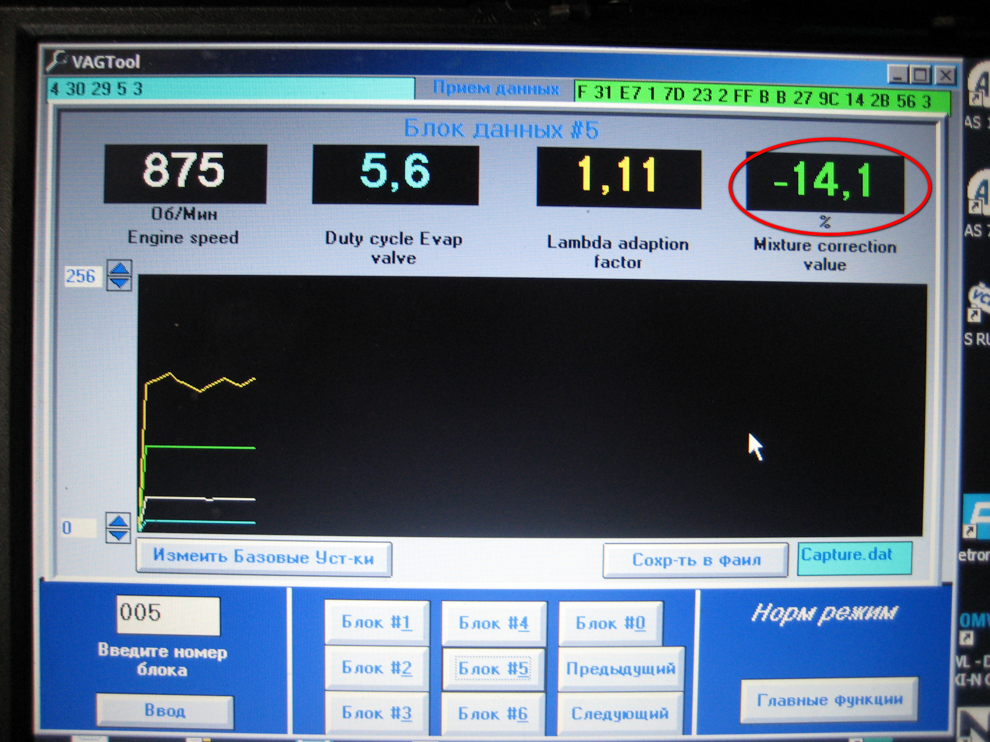The width and height of the screenshot is (990, 742).
Task: Click Сохр-ть в файл button
Action: coord(696,560)
